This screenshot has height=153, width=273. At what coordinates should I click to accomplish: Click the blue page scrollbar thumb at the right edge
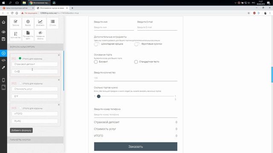tap(272, 75)
